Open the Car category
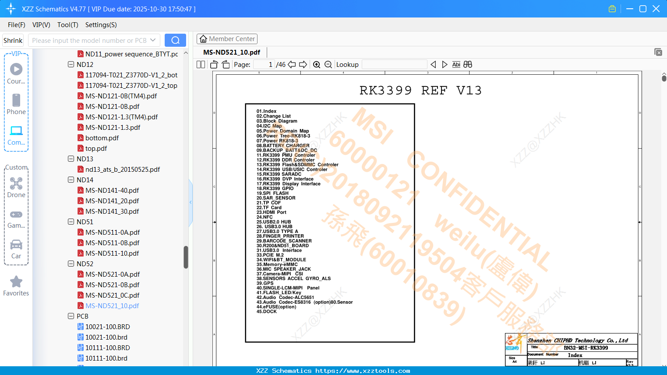The image size is (667, 375). coord(16,249)
